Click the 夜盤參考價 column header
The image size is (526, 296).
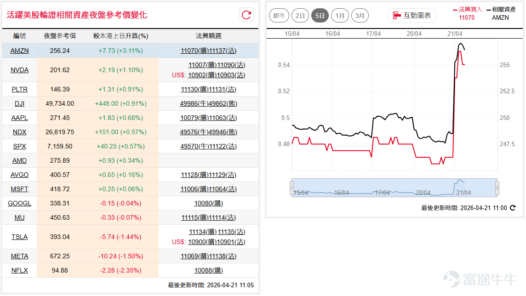click(x=60, y=36)
